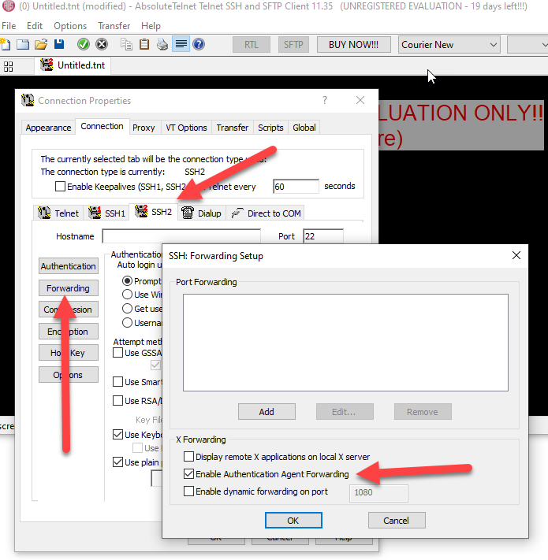Open the Transfer menu
Image resolution: width=548 pixels, height=560 pixels.
coord(114,26)
